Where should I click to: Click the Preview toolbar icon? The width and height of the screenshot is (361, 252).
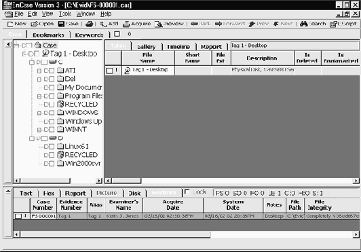(158, 24)
